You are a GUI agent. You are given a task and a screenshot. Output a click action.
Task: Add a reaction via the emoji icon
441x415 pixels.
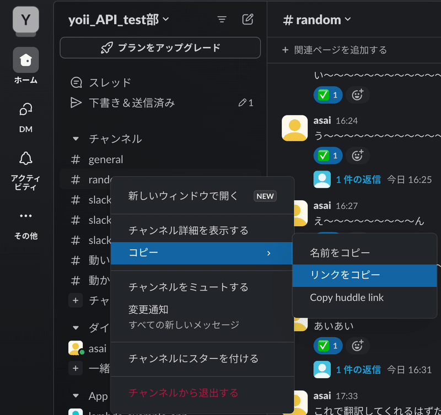[x=357, y=155]
